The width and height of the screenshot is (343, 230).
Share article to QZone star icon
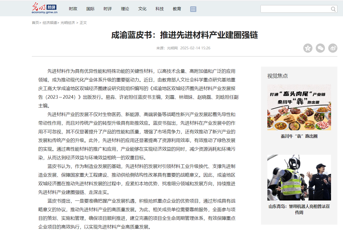pos(308,48)
